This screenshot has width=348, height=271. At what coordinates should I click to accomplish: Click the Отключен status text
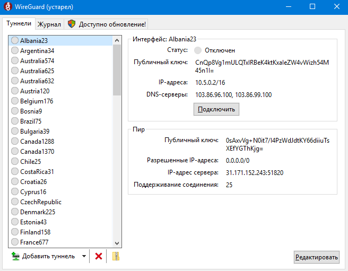pos(220,50)
